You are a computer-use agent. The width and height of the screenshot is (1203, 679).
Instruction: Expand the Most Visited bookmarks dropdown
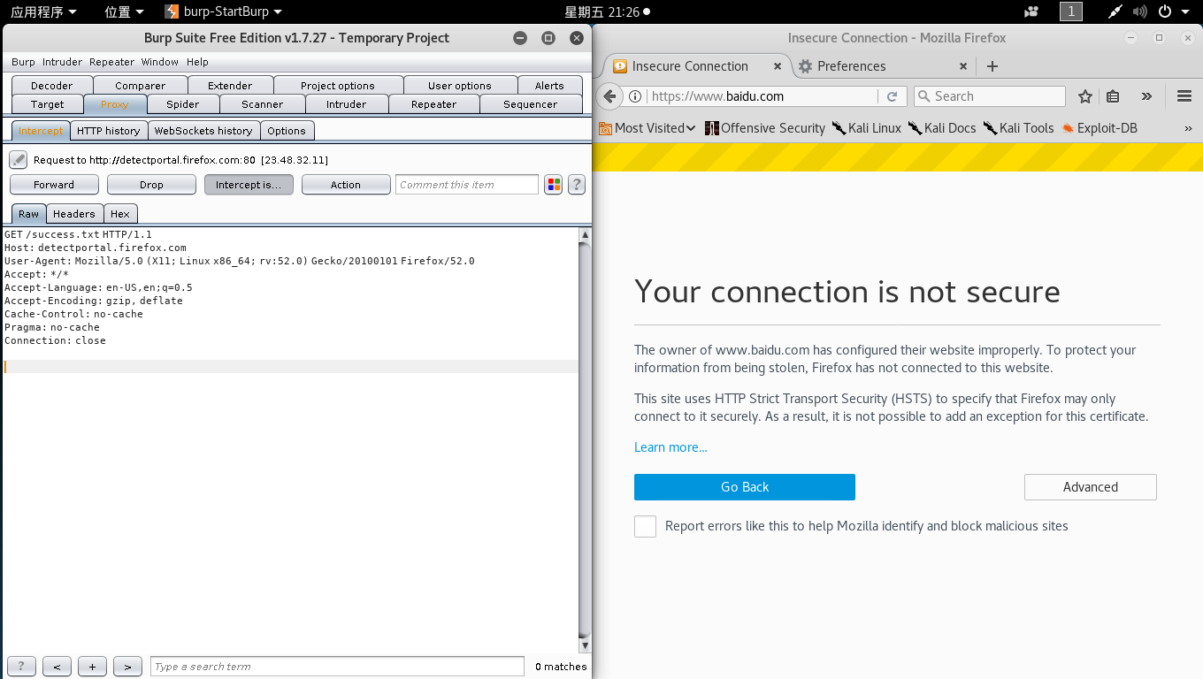pyautogui.click(x=647, y=128)
